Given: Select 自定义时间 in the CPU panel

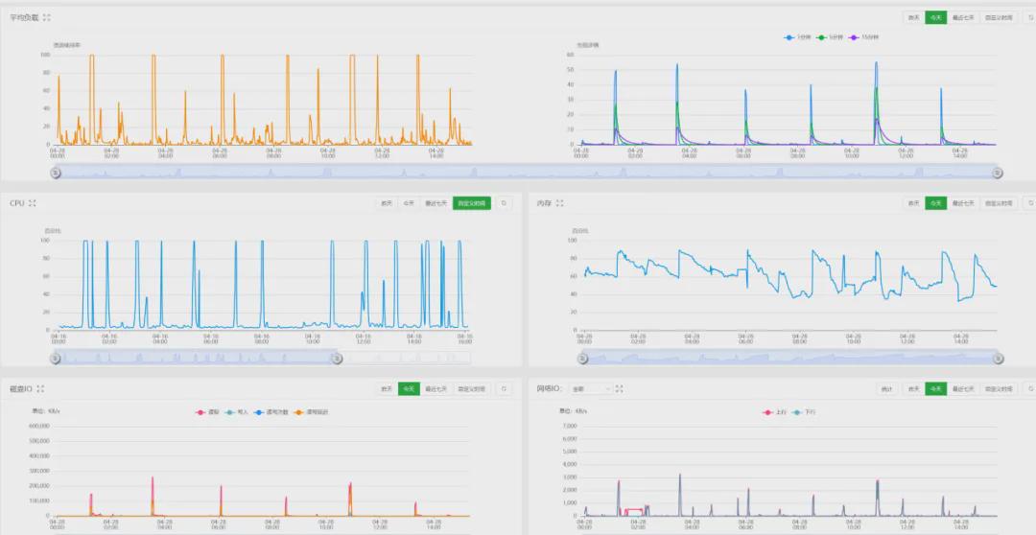Looking at the screenshot, I should tap(472, 203).
